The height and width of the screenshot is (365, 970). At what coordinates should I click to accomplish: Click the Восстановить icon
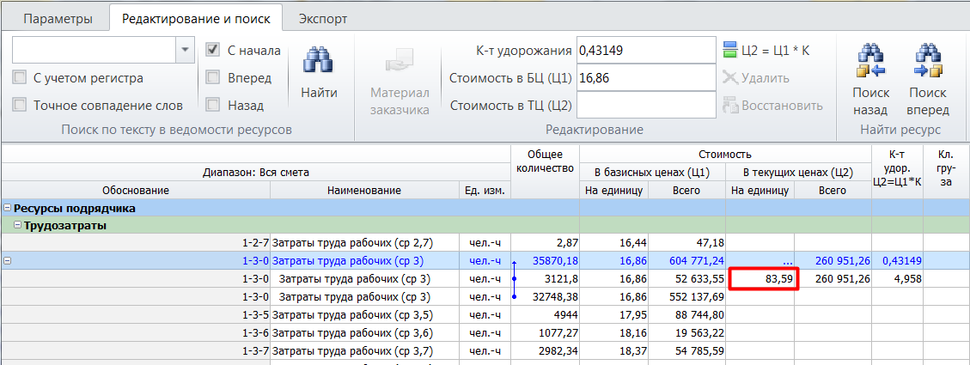(x=731, y=105)
